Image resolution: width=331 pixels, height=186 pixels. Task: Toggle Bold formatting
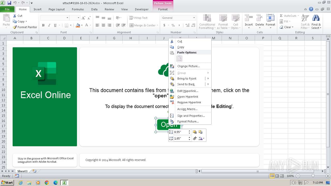(x=43, y=25)
